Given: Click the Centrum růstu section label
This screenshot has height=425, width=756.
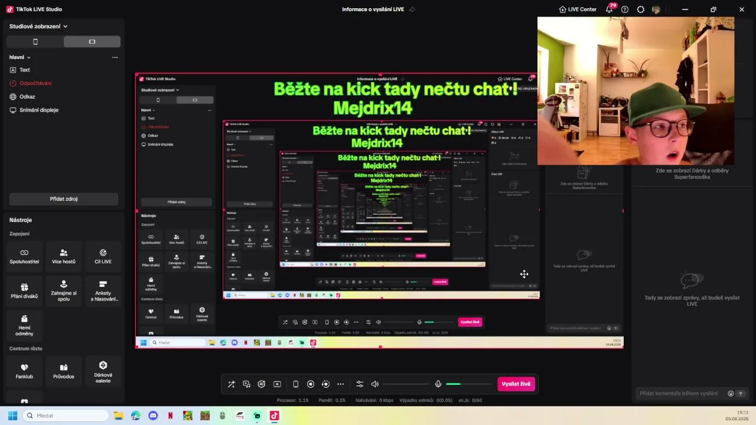Looking at the screenshot, I should [x=26, y=349].
